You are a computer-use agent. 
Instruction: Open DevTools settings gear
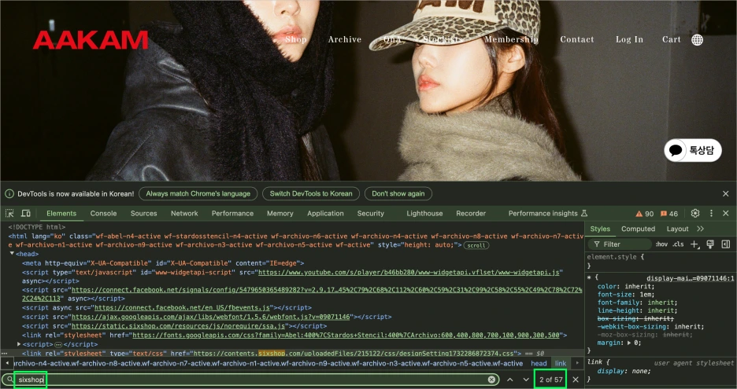tap(695, 213)
